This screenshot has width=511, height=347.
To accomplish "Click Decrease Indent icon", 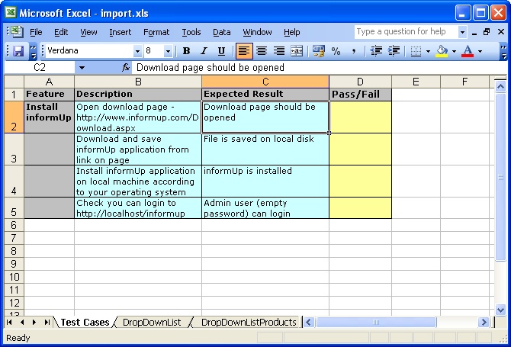I will tap(376, 51).
